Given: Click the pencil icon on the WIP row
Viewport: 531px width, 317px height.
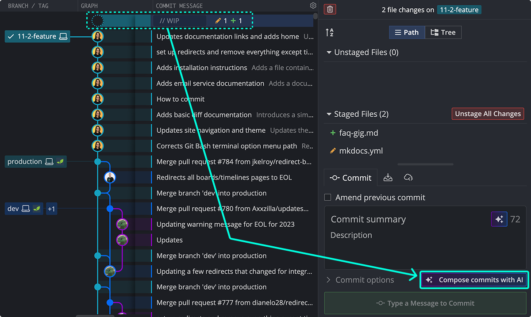Looking at the screenshot, I should pos(218,20).
